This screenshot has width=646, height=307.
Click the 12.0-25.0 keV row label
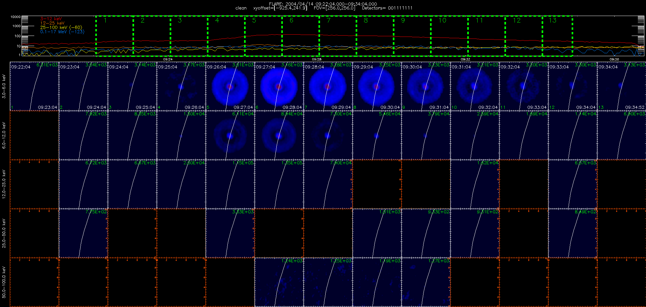[4, 185]
